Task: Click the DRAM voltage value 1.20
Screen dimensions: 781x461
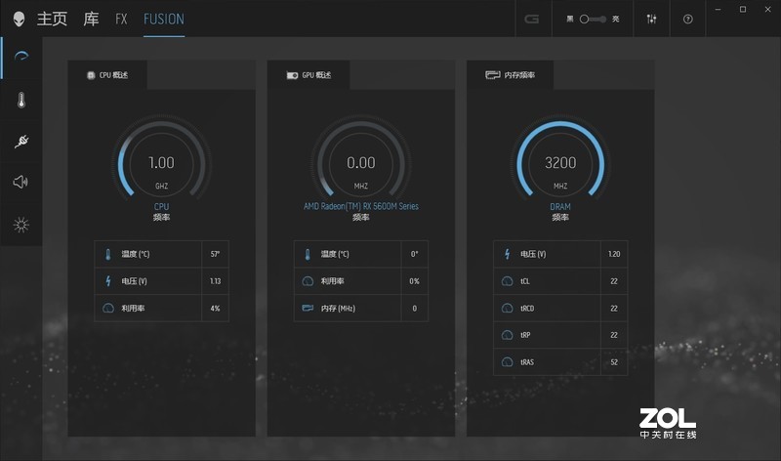Action: click(x=614, y=254)
